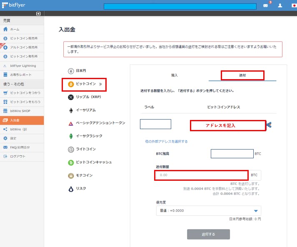Click the 使う・その他 sidebar section header
This screenshot has width=297, height=247.
point(22,84)
